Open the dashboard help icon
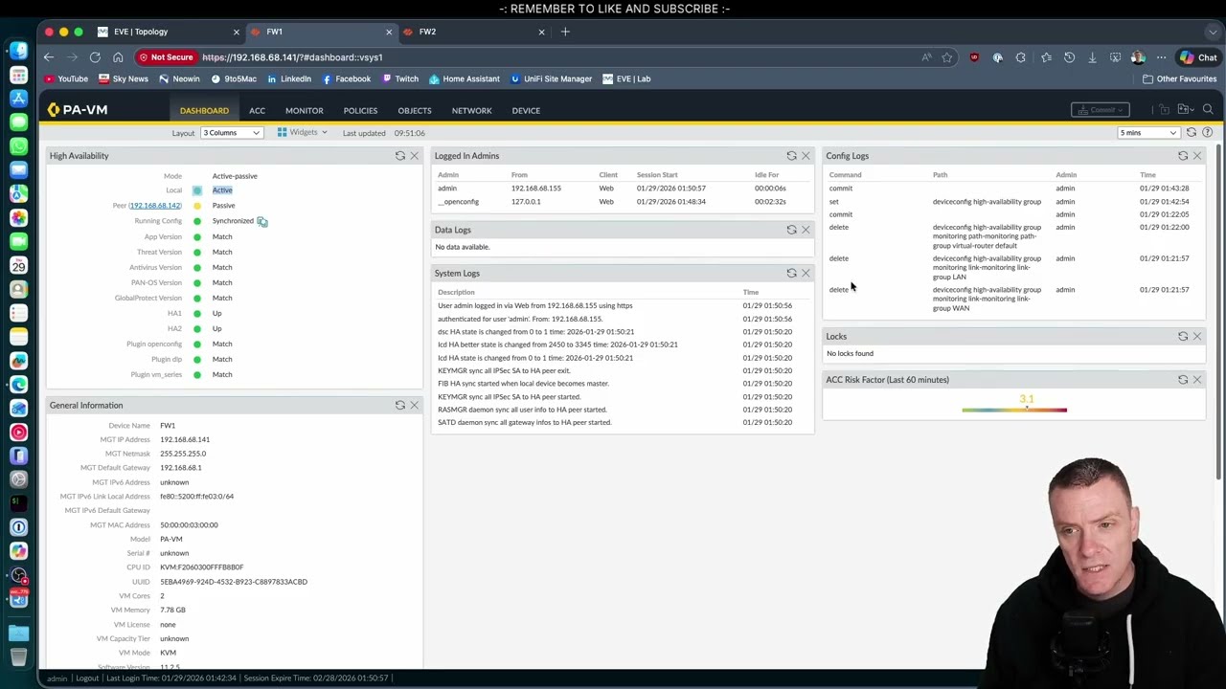 [1207, 132]
